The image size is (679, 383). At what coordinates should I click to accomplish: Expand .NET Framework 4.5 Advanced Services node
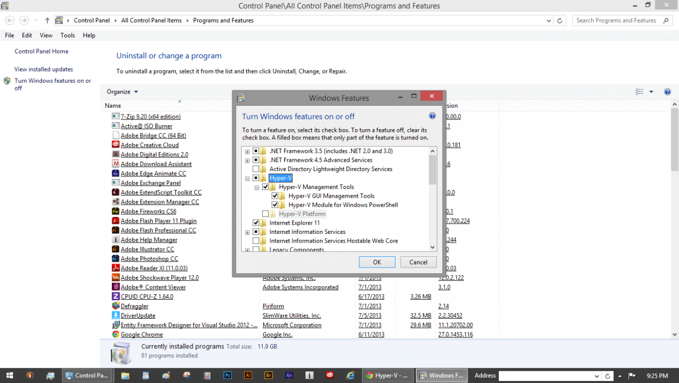point(247,160)
